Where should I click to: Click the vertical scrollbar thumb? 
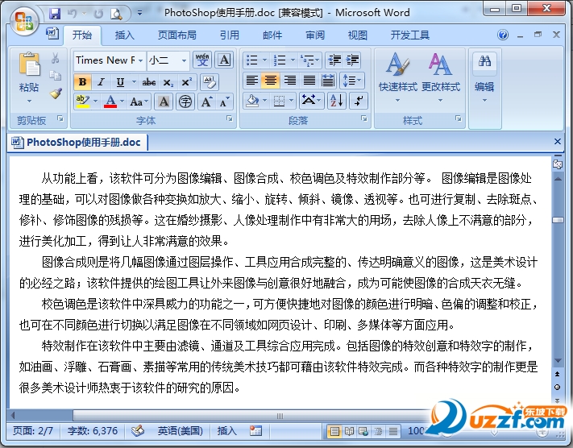tap(558, 220)
